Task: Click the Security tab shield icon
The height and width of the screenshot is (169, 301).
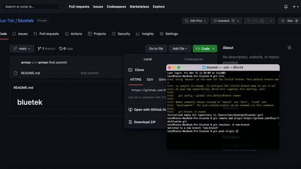Action: [114, 34]
